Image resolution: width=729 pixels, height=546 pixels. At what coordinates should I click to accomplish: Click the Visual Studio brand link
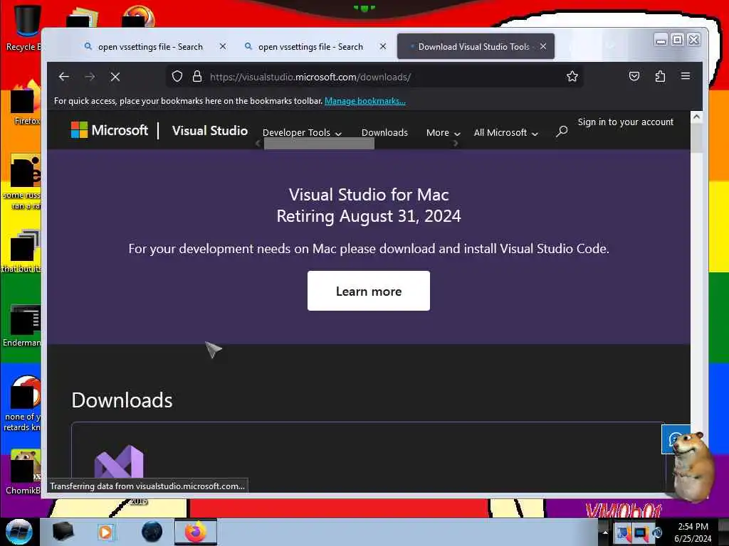(210, 131)
